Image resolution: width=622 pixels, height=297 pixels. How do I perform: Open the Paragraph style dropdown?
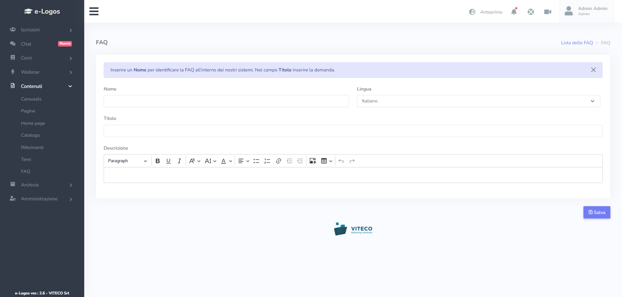[127, 161]
